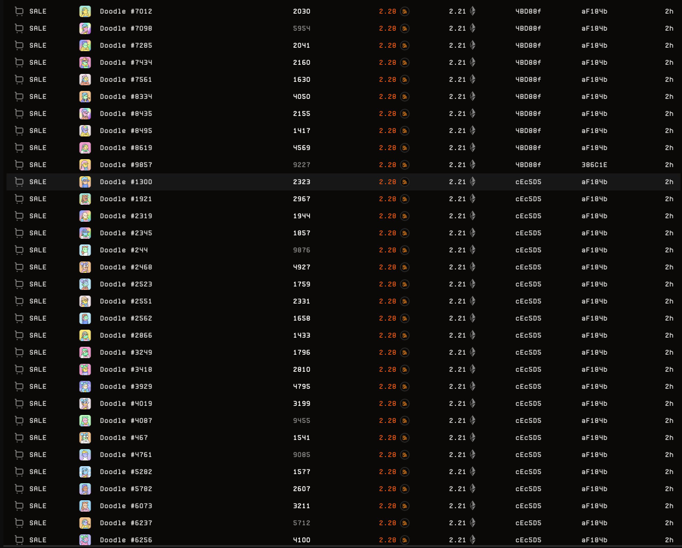Select the sale cart icon for Doodle #7561
The height and width of the screenshot is (548, 682).
(x=19, y=80)
